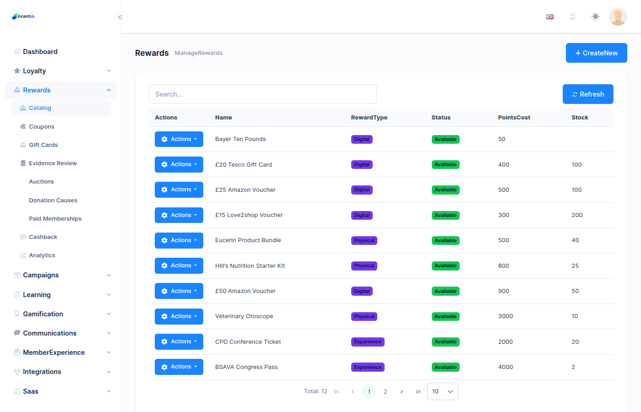Viewport: 641px width, 412px height.
Task: Open the Donation Causes submenu item
Action: click(x=61, y=201)
